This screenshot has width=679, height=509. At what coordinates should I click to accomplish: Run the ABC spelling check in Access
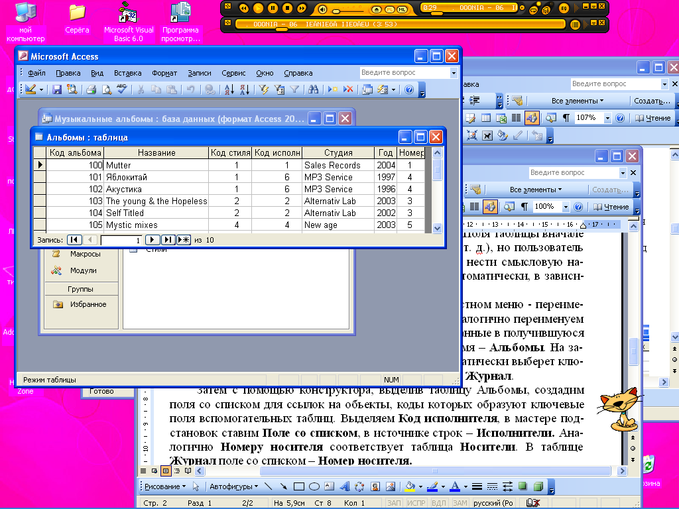(122, 89)
